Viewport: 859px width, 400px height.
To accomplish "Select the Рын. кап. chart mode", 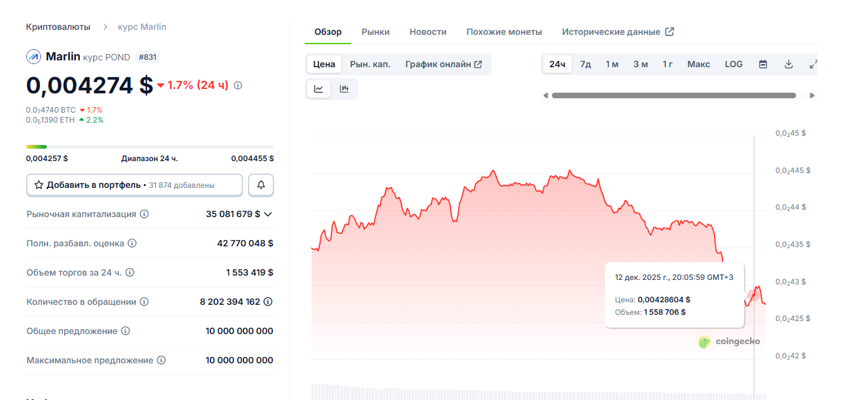I will 370,64.
